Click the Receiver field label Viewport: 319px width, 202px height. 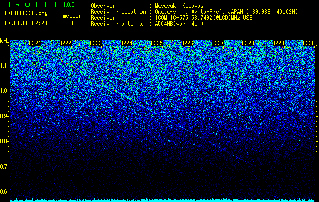(x=103, y=18)
